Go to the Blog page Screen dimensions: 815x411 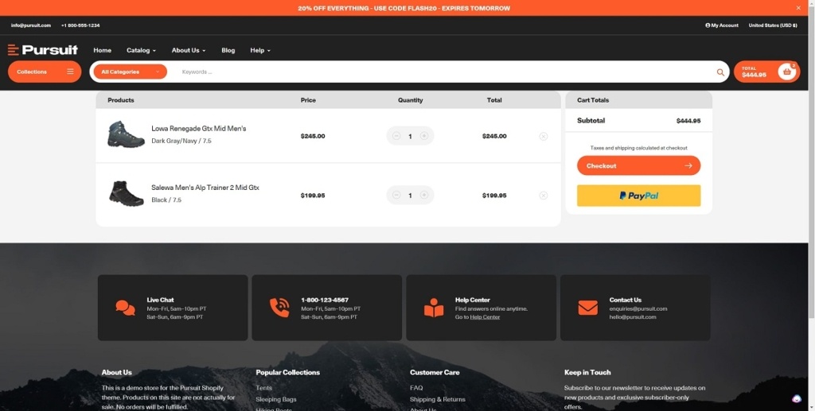[228, 50]
